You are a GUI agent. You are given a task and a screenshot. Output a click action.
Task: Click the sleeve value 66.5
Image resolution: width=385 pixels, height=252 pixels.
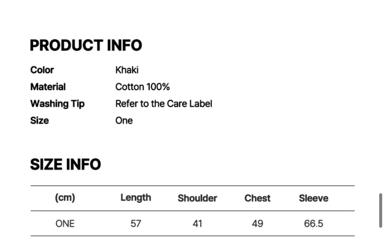pyautogui.click(x=313, y=224)
